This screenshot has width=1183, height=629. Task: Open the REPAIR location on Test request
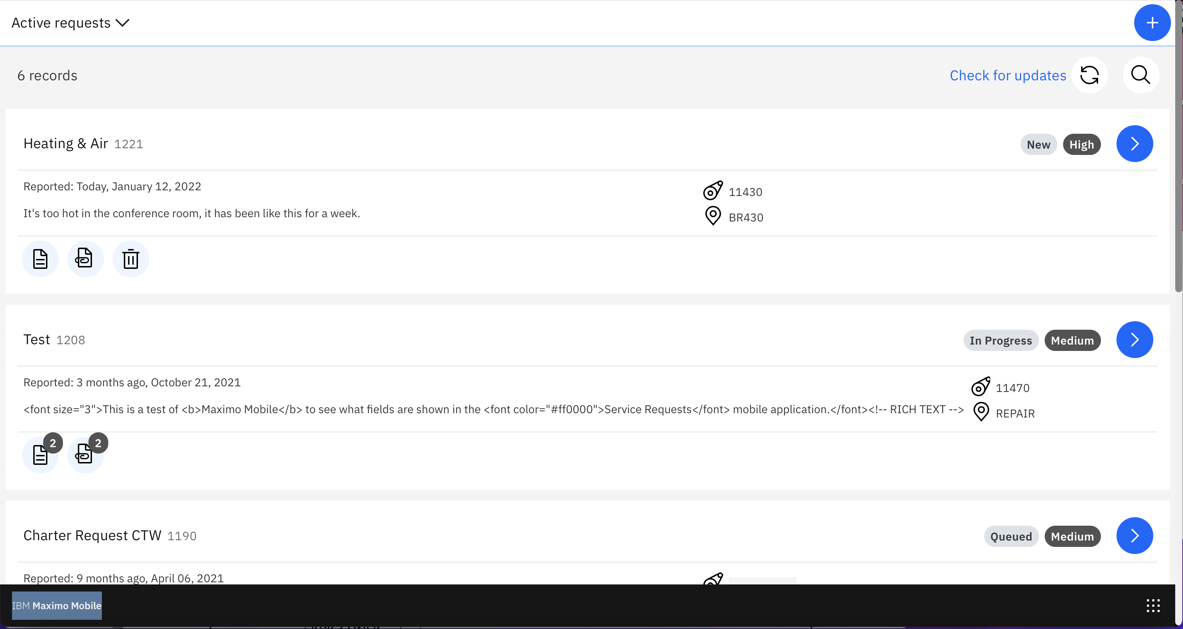pos(981,412)
